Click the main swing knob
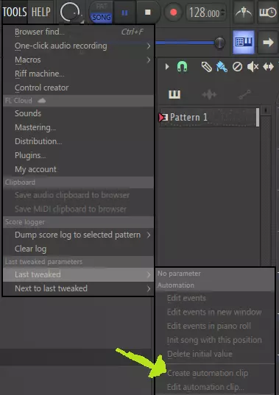Image resolution: width=279 pixels, height=395 pixels. click(70, 12)
